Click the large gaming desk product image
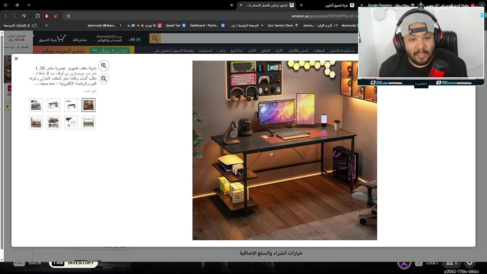Screen dimensions: 487x274 pos(285,150)
